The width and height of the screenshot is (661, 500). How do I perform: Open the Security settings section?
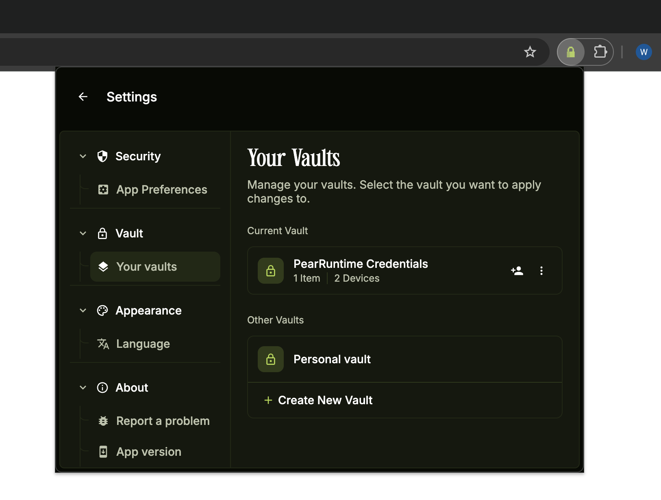138,156
